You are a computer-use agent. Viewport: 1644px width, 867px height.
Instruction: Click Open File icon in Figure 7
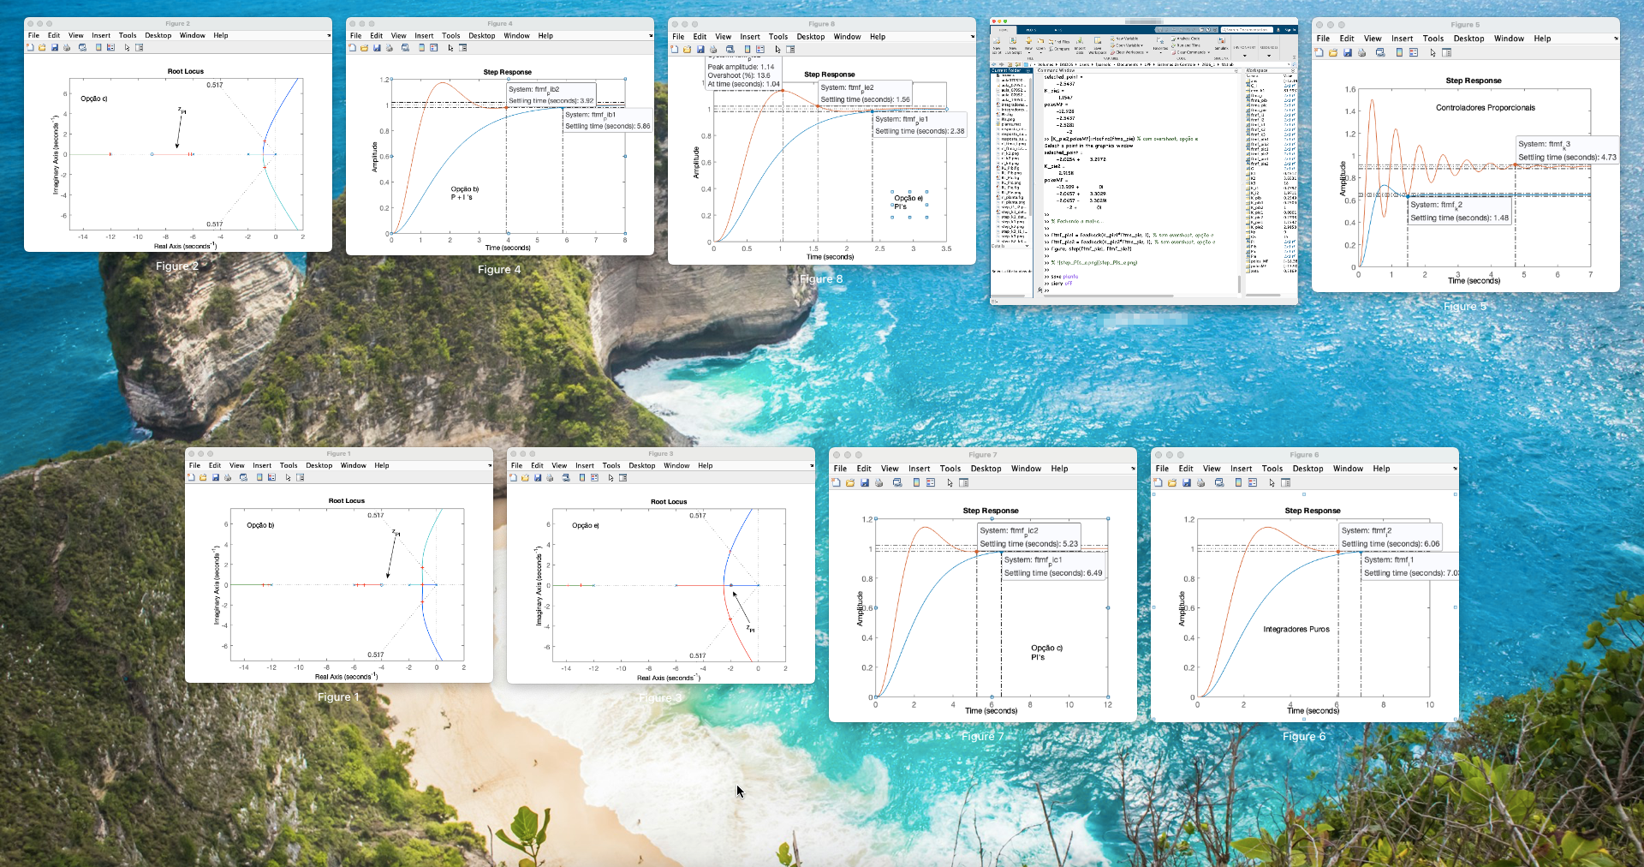point(850,482)
